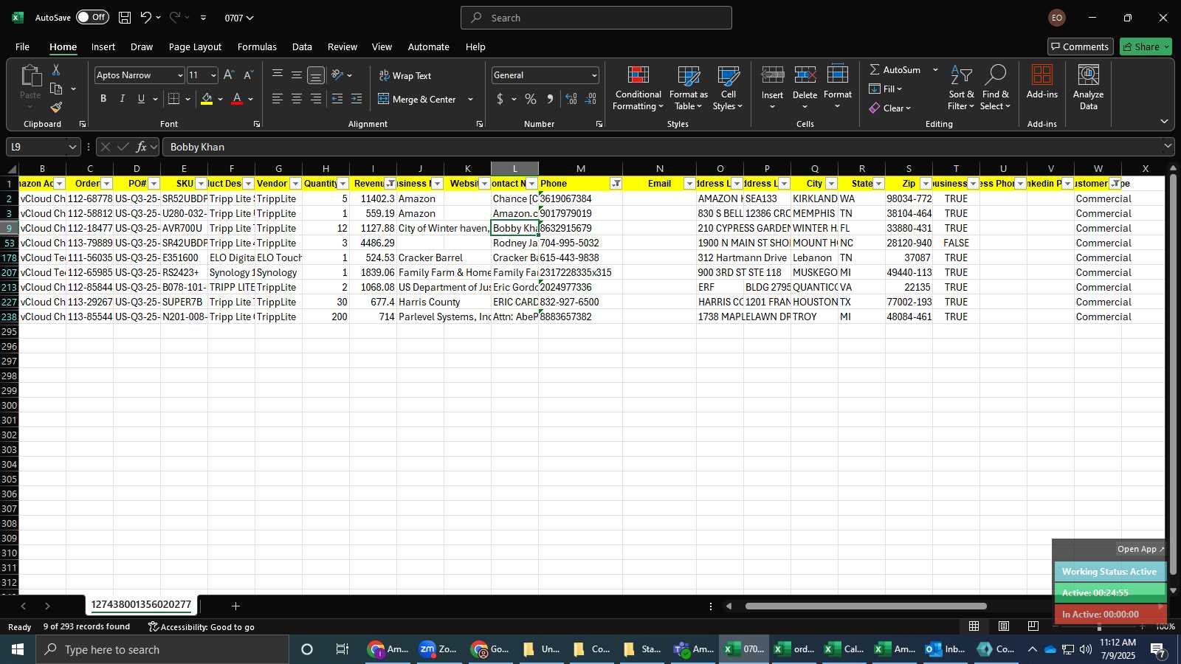
Task: Open the City column filter dropdown
Action: (x=831, y=184)
